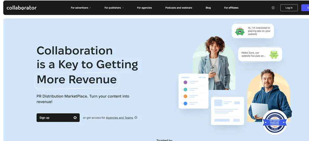Follow the Agencies and Teams link
The height and width of the screenshot is (141, 309).
pos(119,118)
